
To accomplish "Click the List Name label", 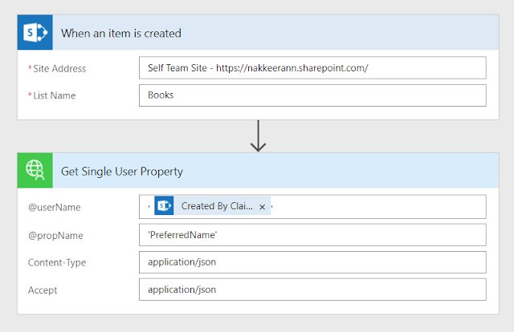I will pos(55,95).
